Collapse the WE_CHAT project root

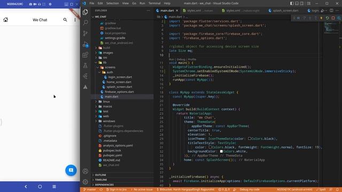tap(100, 17)
